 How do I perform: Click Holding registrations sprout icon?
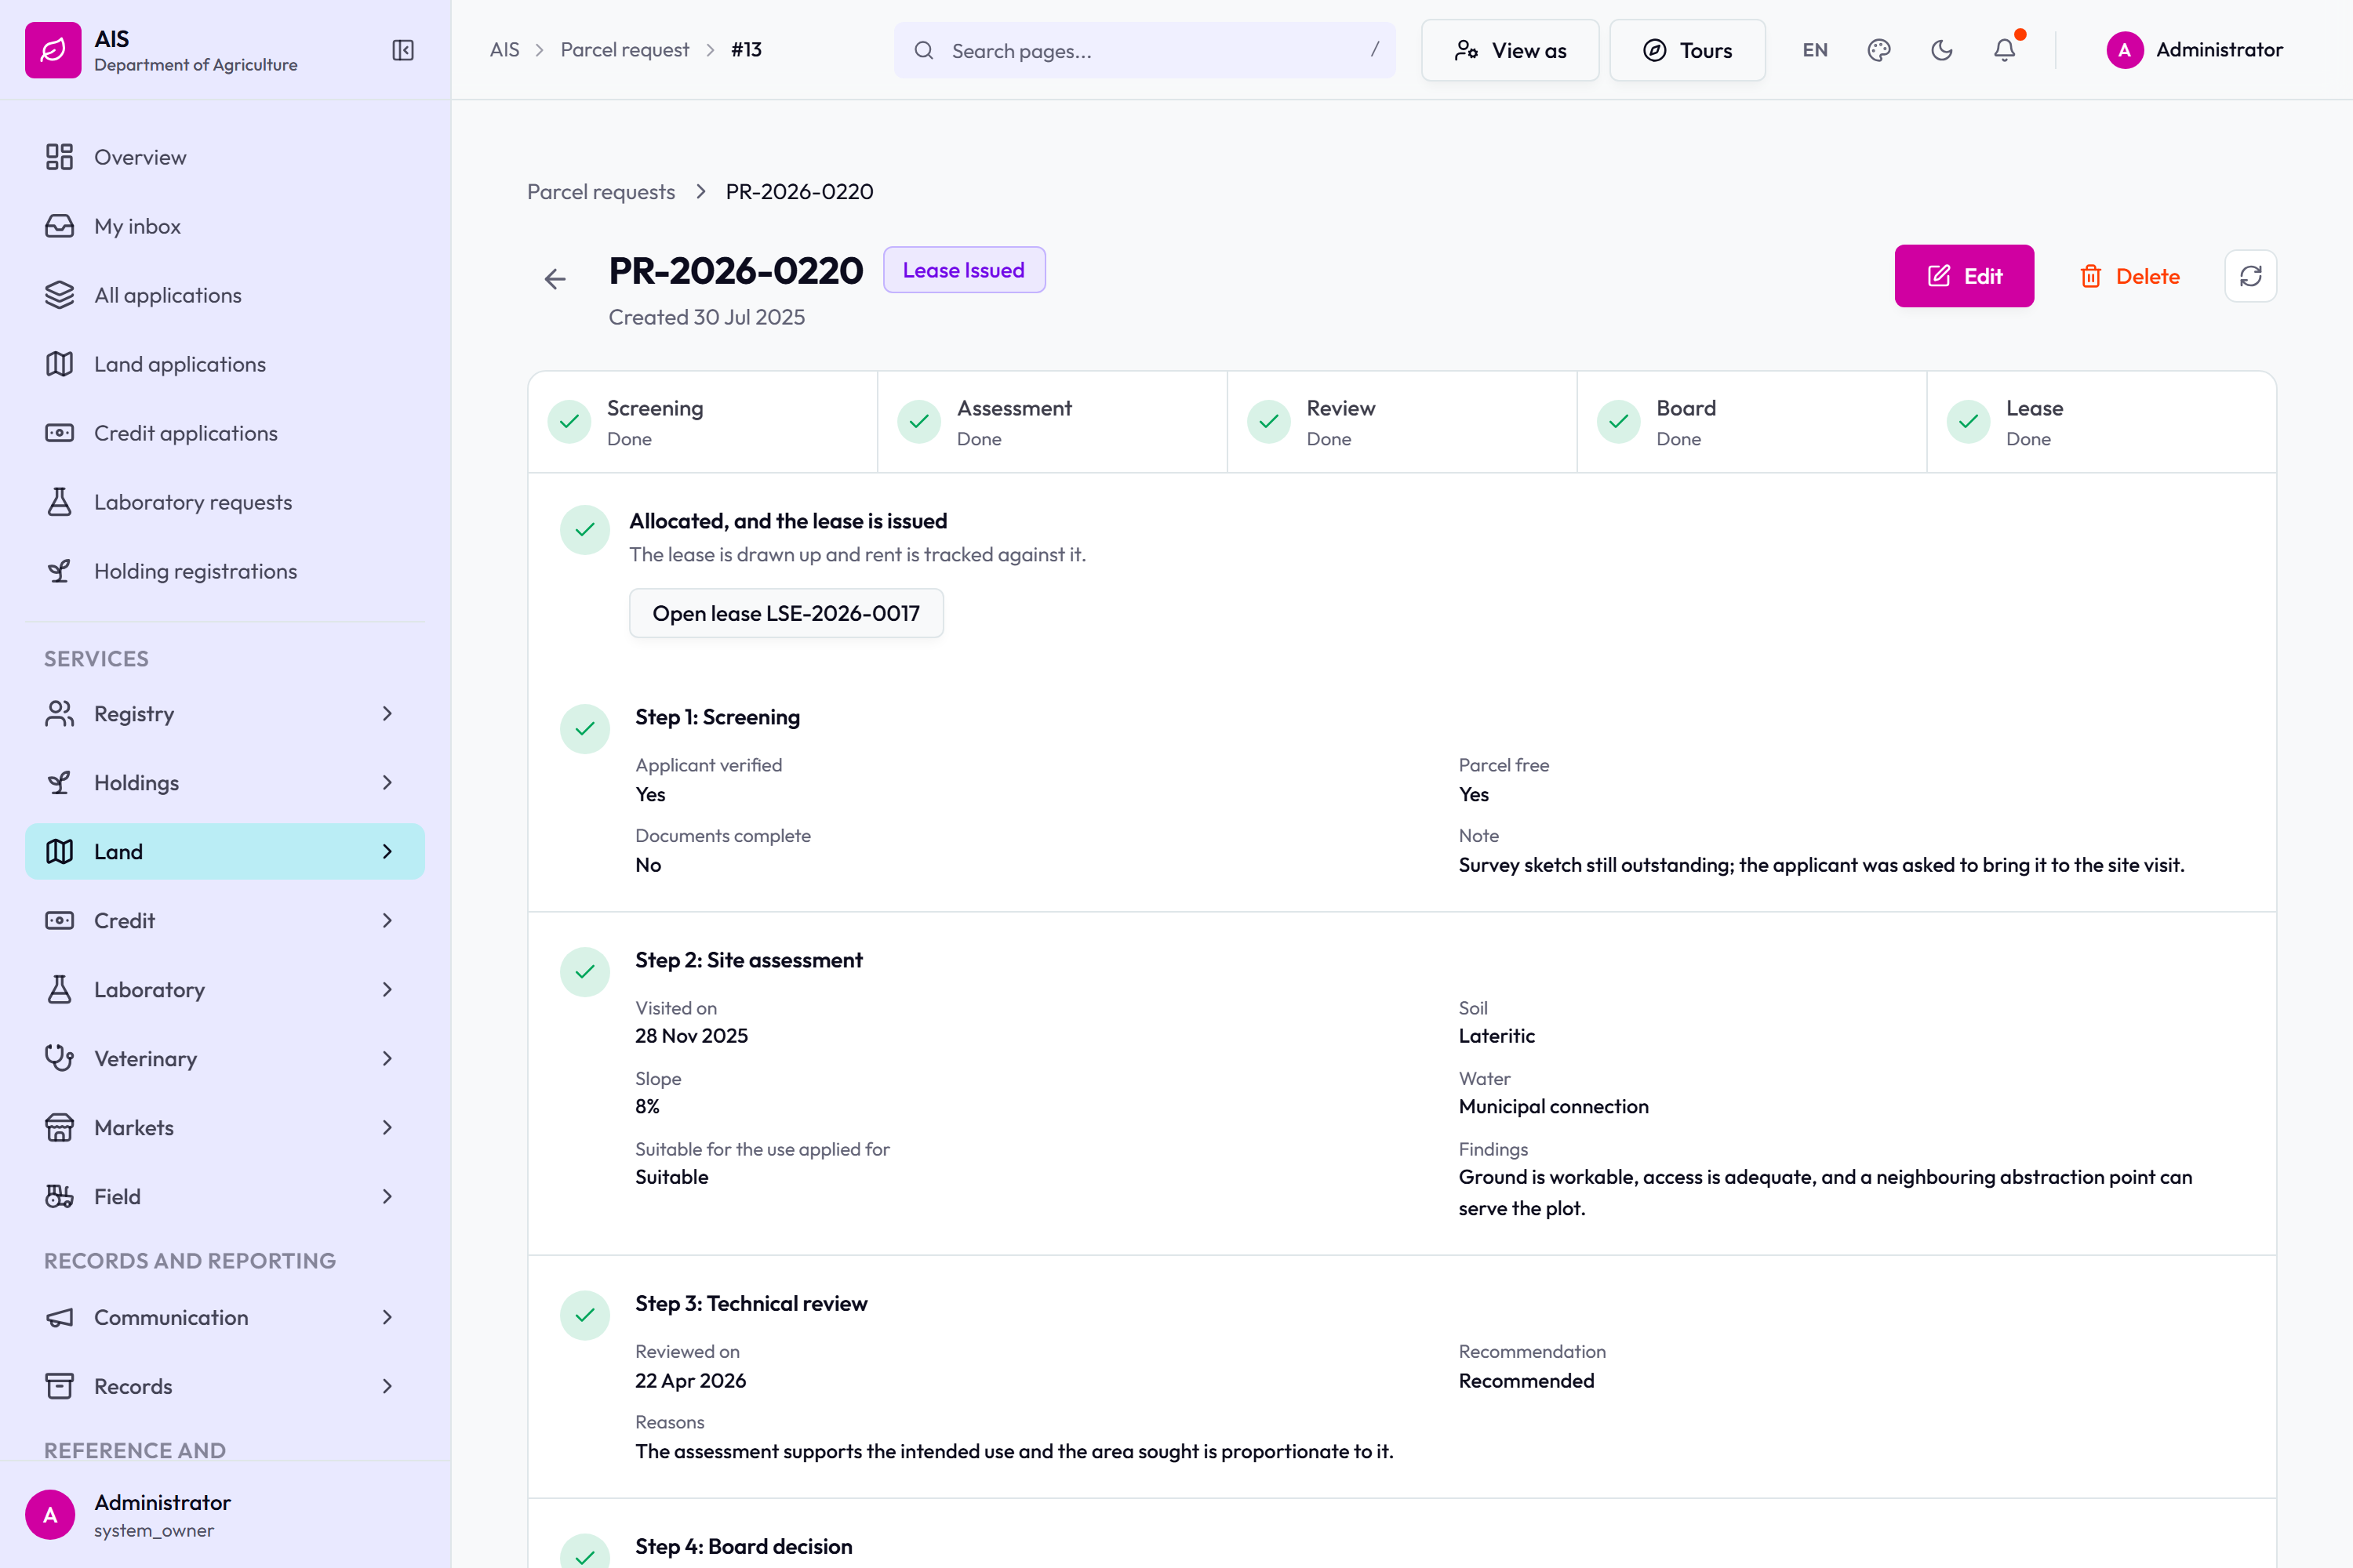pyautogui.click(x=59, y=571)
